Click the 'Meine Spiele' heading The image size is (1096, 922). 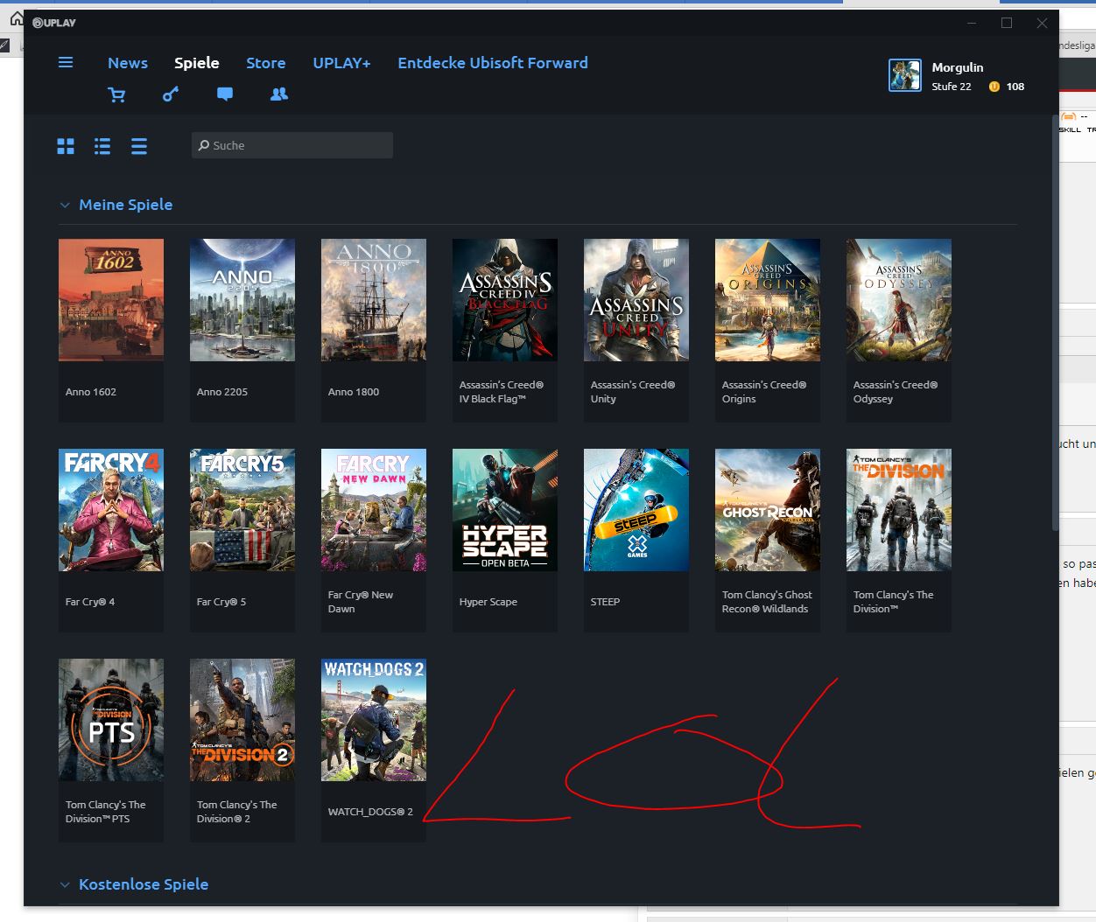click(x=126, y=205)
